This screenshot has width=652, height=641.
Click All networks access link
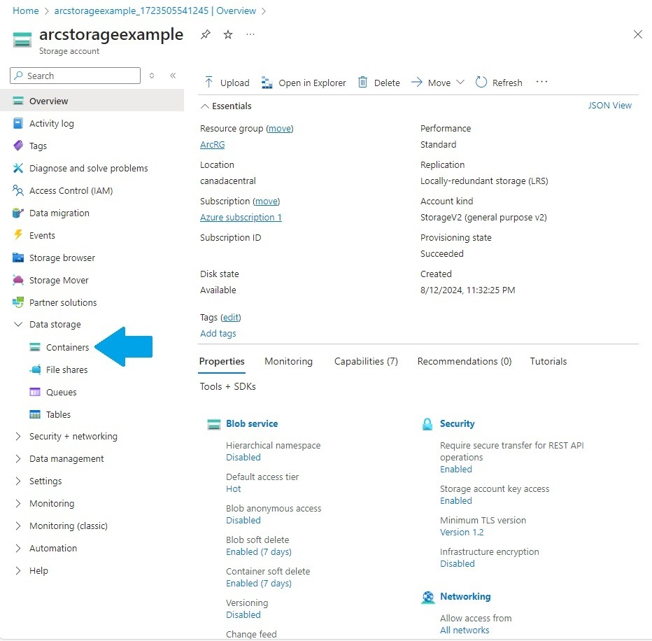pyautogui.click(x=465, y=631)
